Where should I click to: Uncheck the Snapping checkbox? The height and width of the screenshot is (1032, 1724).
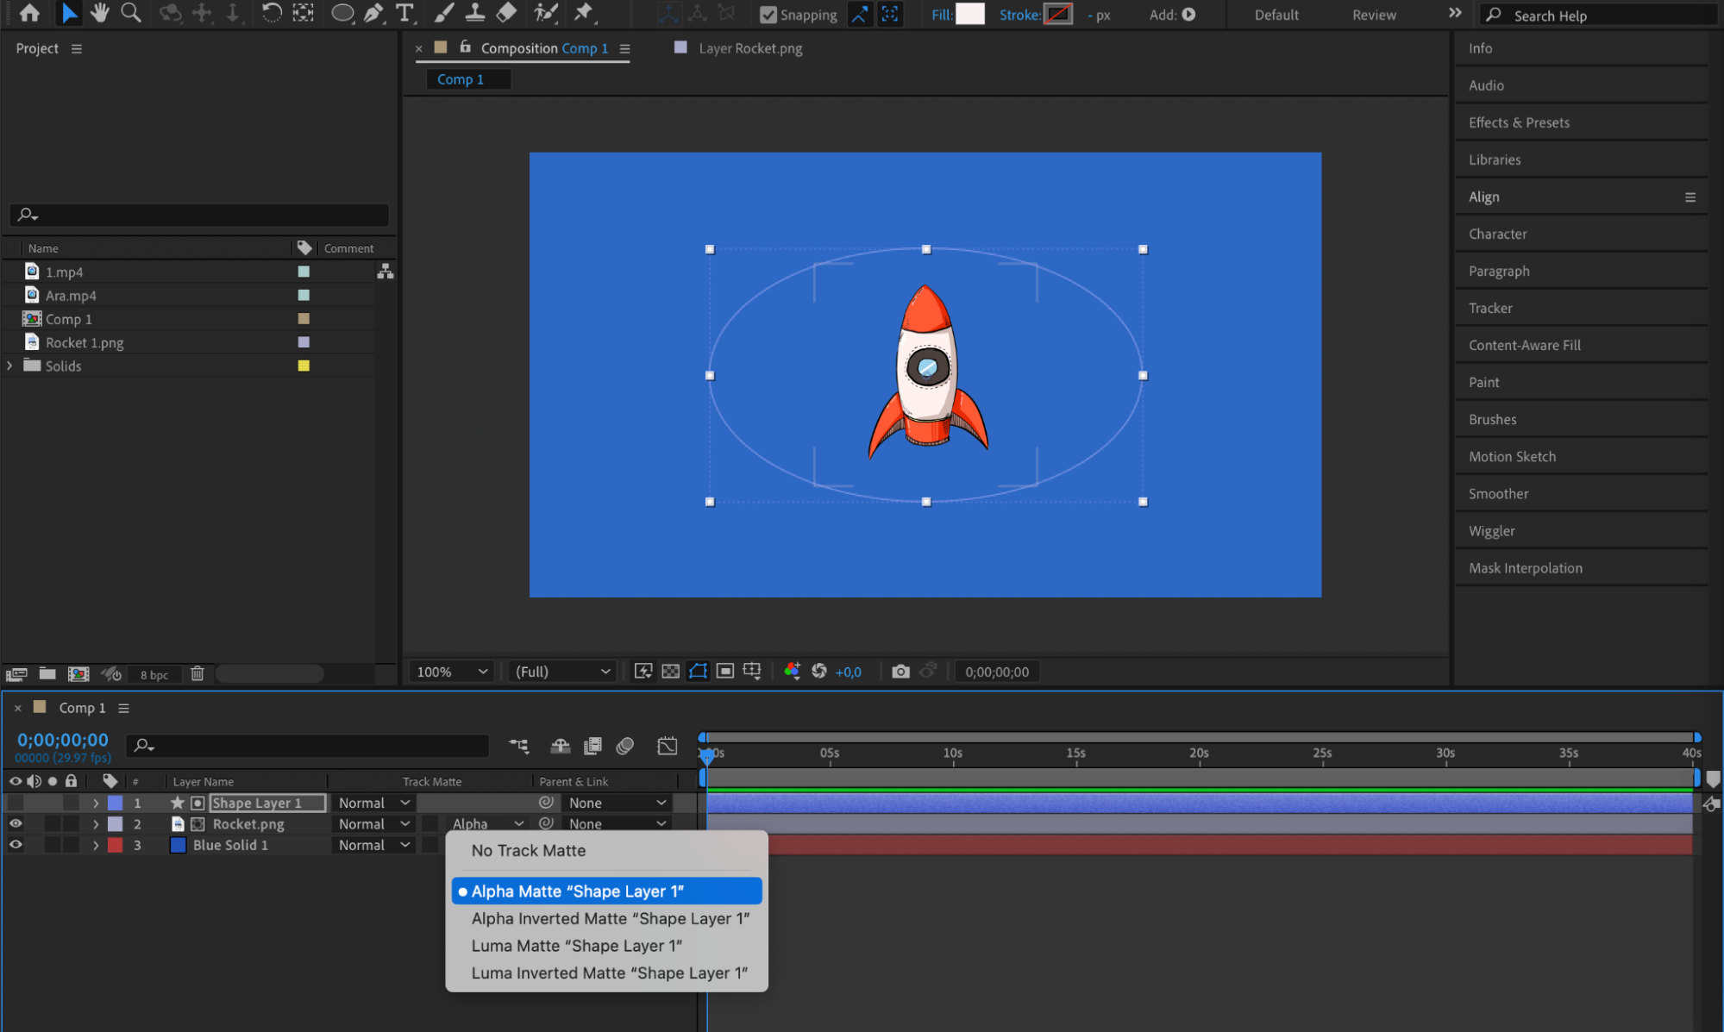768,15
